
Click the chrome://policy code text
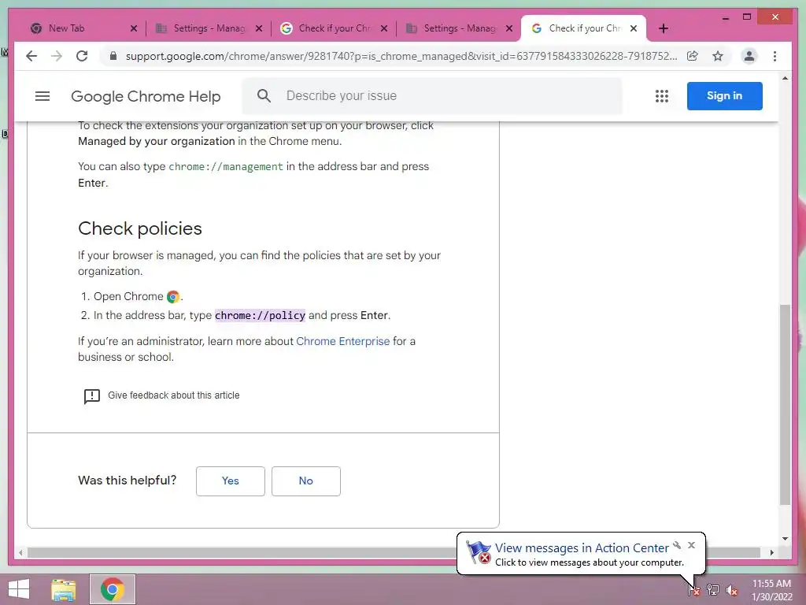coord(260,315)
